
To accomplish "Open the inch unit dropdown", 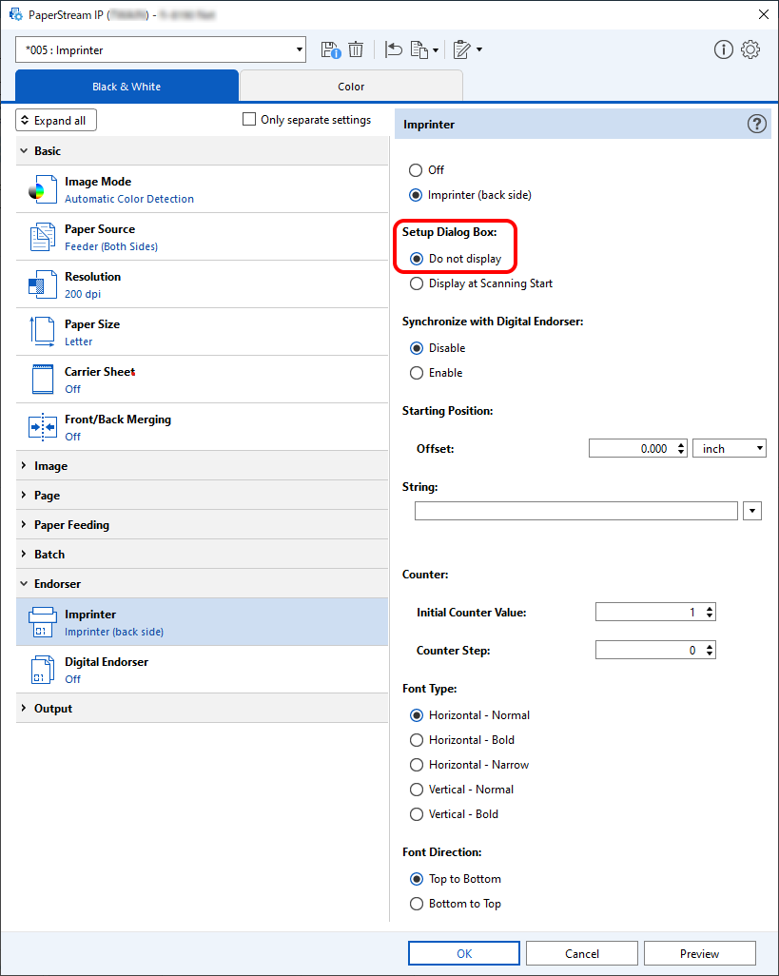I will (730, 448).
